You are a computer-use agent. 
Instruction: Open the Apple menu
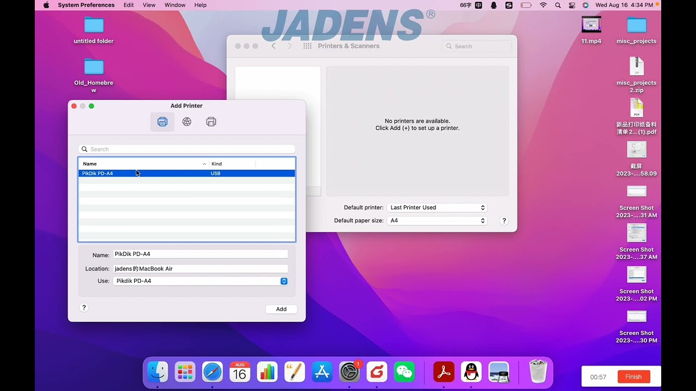click(x=46, y=5)
